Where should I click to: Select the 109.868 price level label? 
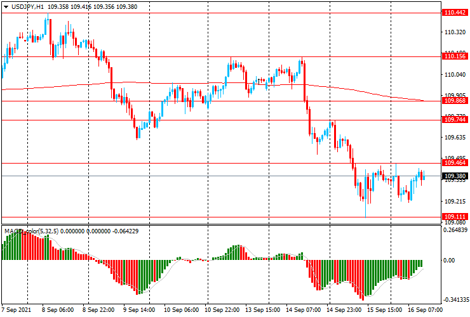[x=455, y=101]
